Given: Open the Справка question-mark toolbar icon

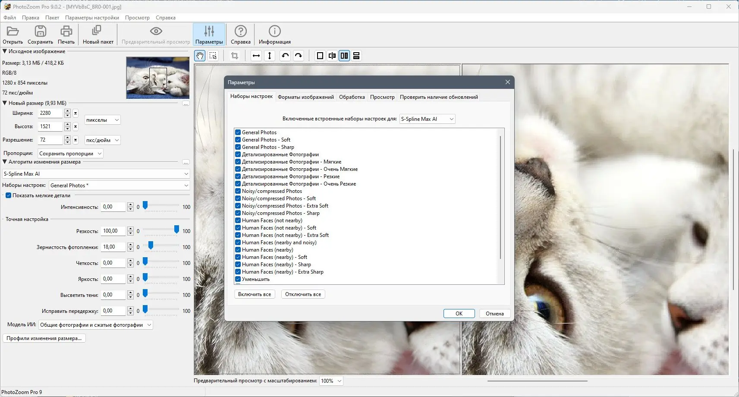Looking at the screenshot, I should (241, 31).
